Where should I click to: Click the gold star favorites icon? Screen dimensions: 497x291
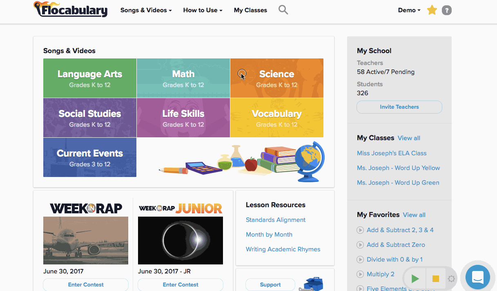[432, 10]
